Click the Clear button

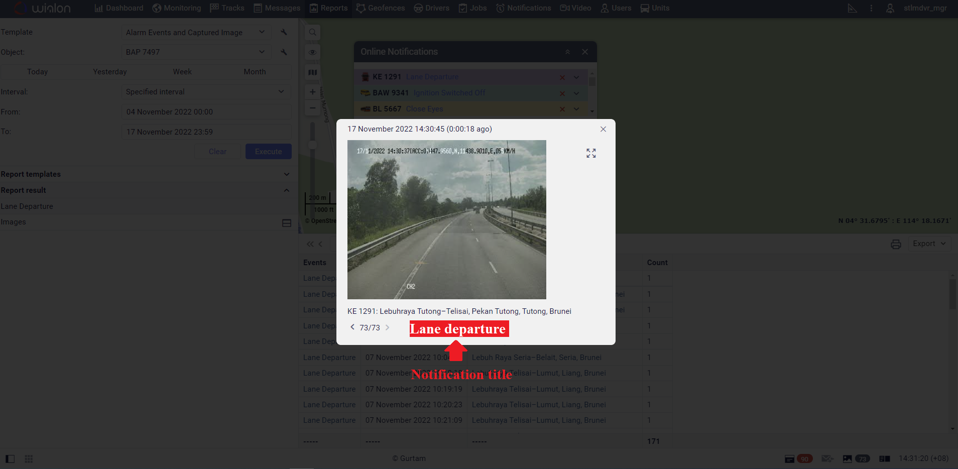tap(217, 152)
